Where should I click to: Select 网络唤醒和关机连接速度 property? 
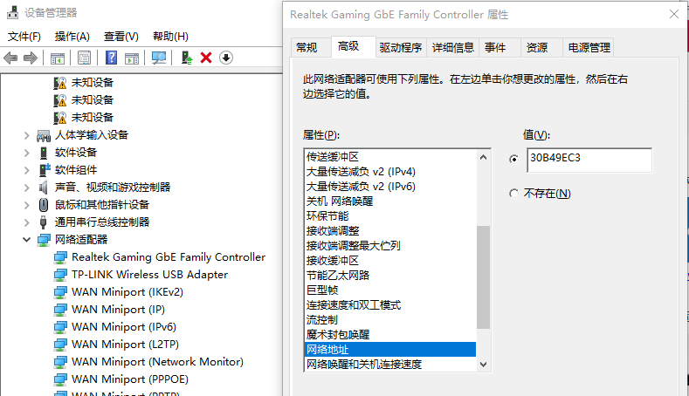pos(364,365)
